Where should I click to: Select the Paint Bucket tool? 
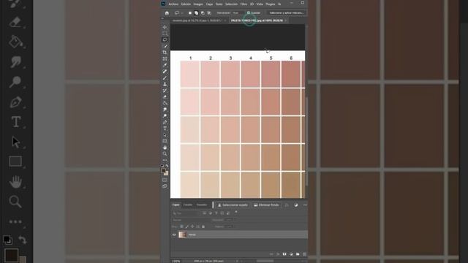pos(165,103)
